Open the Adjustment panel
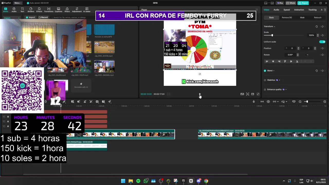This screenshot has width=329, height=185. tap(77, 10)
